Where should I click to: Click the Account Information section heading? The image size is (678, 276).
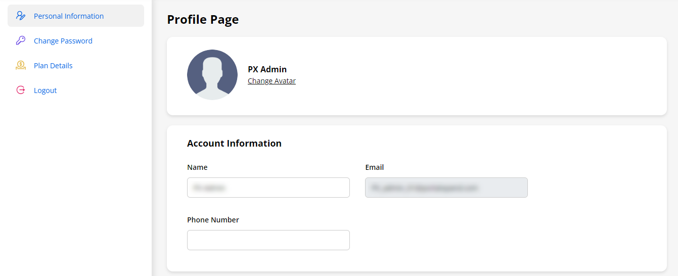pos(234,143)
